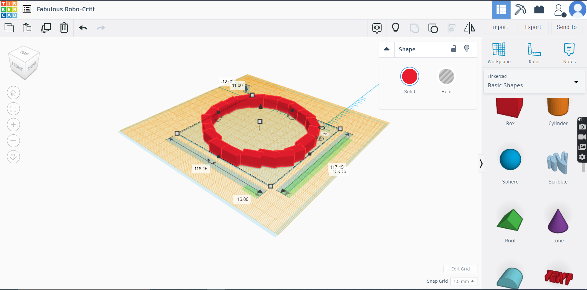Choose the Solid red color swatch
This screenshot has height=290, width=587.
click(x=410, y=76)
